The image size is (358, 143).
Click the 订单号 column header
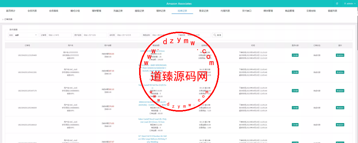tap(27, 46)
